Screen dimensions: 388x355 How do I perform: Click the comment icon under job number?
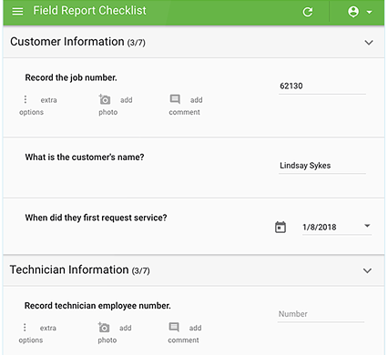click(x=175, y=99)
